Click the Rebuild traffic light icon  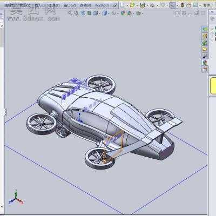[183, 5]
